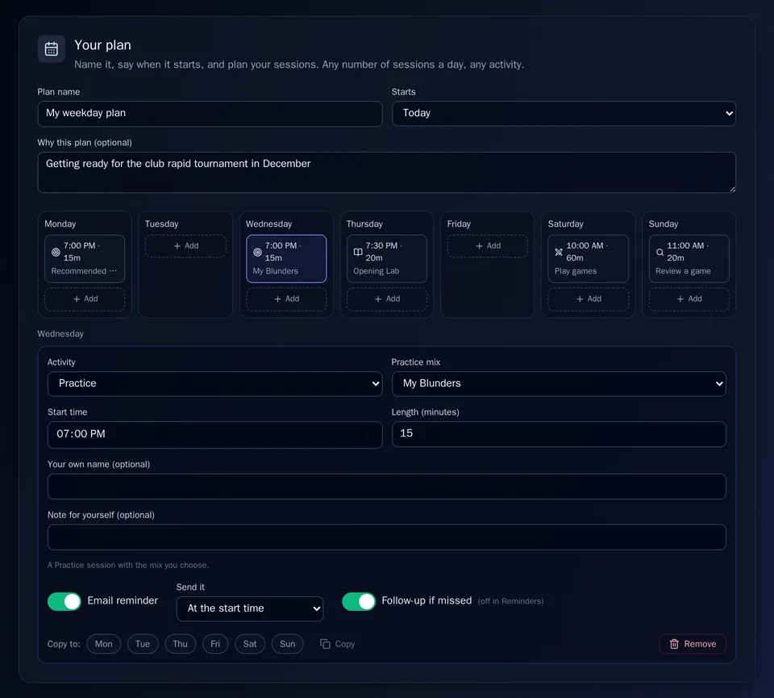Open Monday's Recommended session card
This screenshot has width=774, height=698.
click(x=85, y=258)
